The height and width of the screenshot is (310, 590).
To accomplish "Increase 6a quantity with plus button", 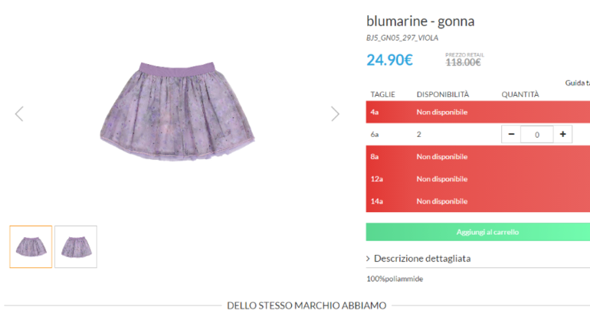I will coord(562,135).
